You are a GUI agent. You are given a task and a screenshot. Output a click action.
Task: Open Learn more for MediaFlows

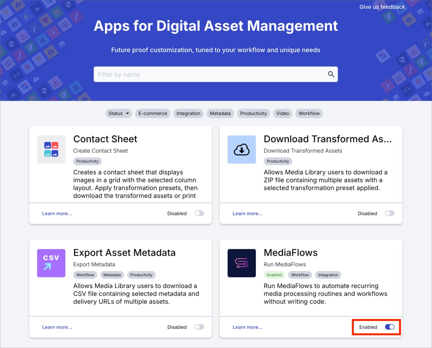click(x=247, y=327)
